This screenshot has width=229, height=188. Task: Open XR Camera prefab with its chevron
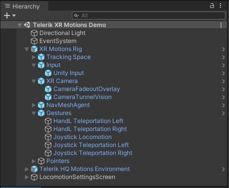pyautogui.click(x=224, y=81)
